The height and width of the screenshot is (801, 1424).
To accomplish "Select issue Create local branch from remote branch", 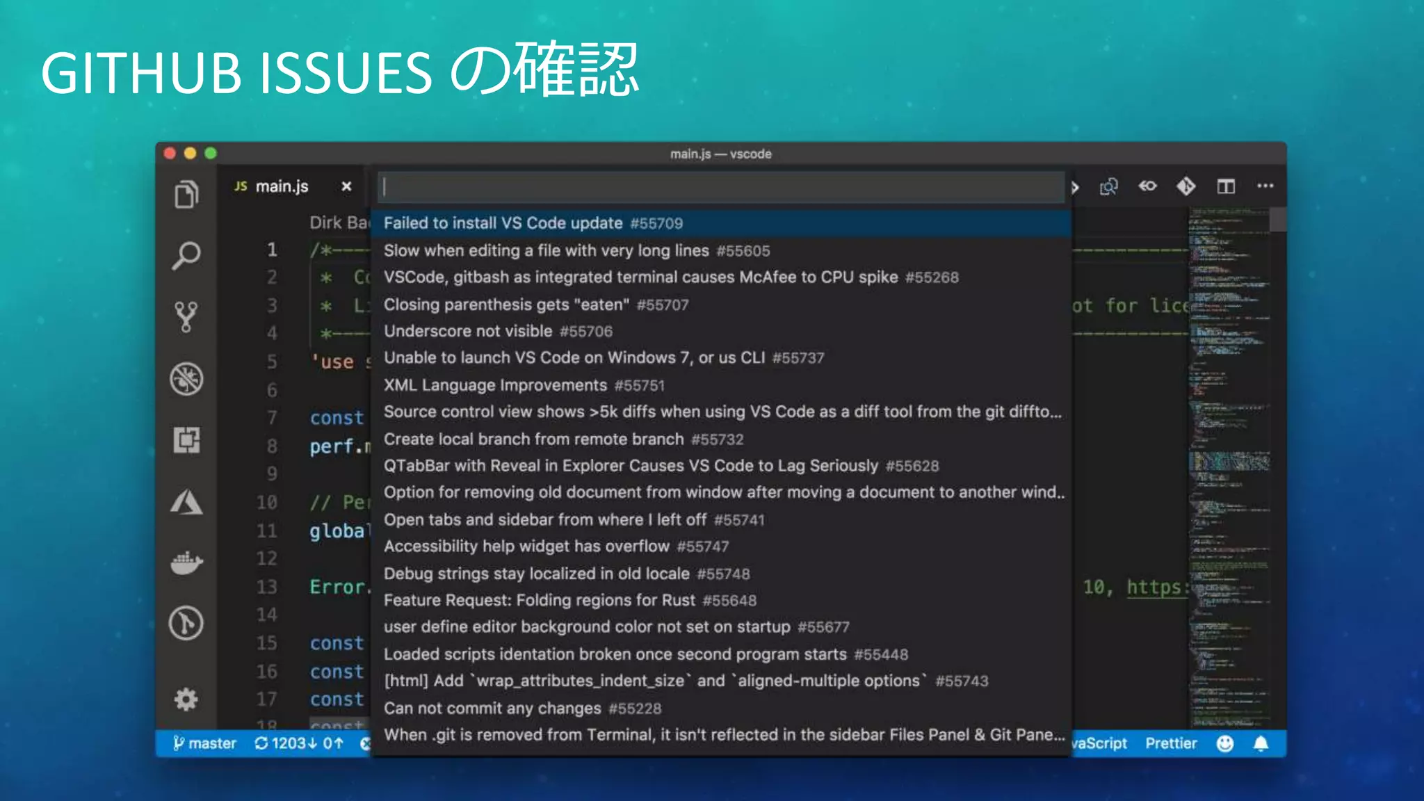I will pos(721,439).
